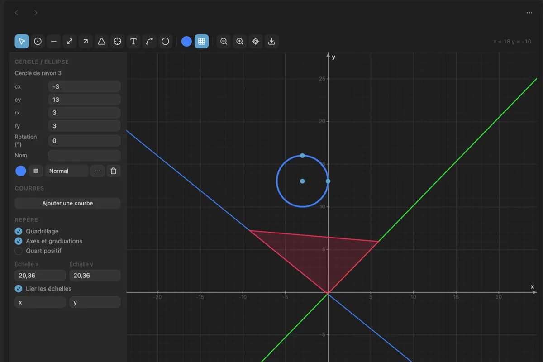The width and height of the screenshot is (543, 362).
Task: Select the arrow pointer selection tool
Action: [22, 41]
